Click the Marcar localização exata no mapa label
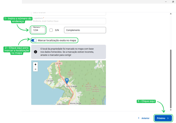Screen dimensions: 176x123 coord(57,40)
